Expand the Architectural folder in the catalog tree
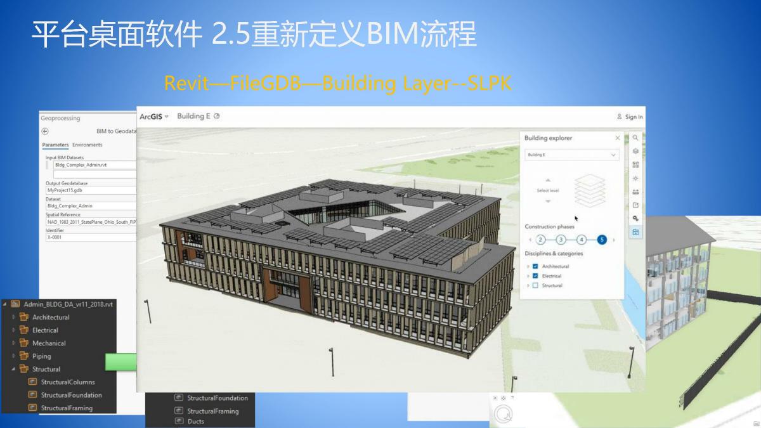761x428 pixels. pyautogui.click(x=13, y=317)
